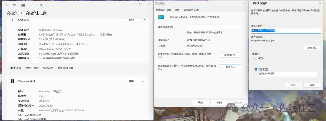Image resolution: width=326 pixels, height=121 pixels.
Task: Click the 网络 ID(N)... button
Action: point(230,55)
